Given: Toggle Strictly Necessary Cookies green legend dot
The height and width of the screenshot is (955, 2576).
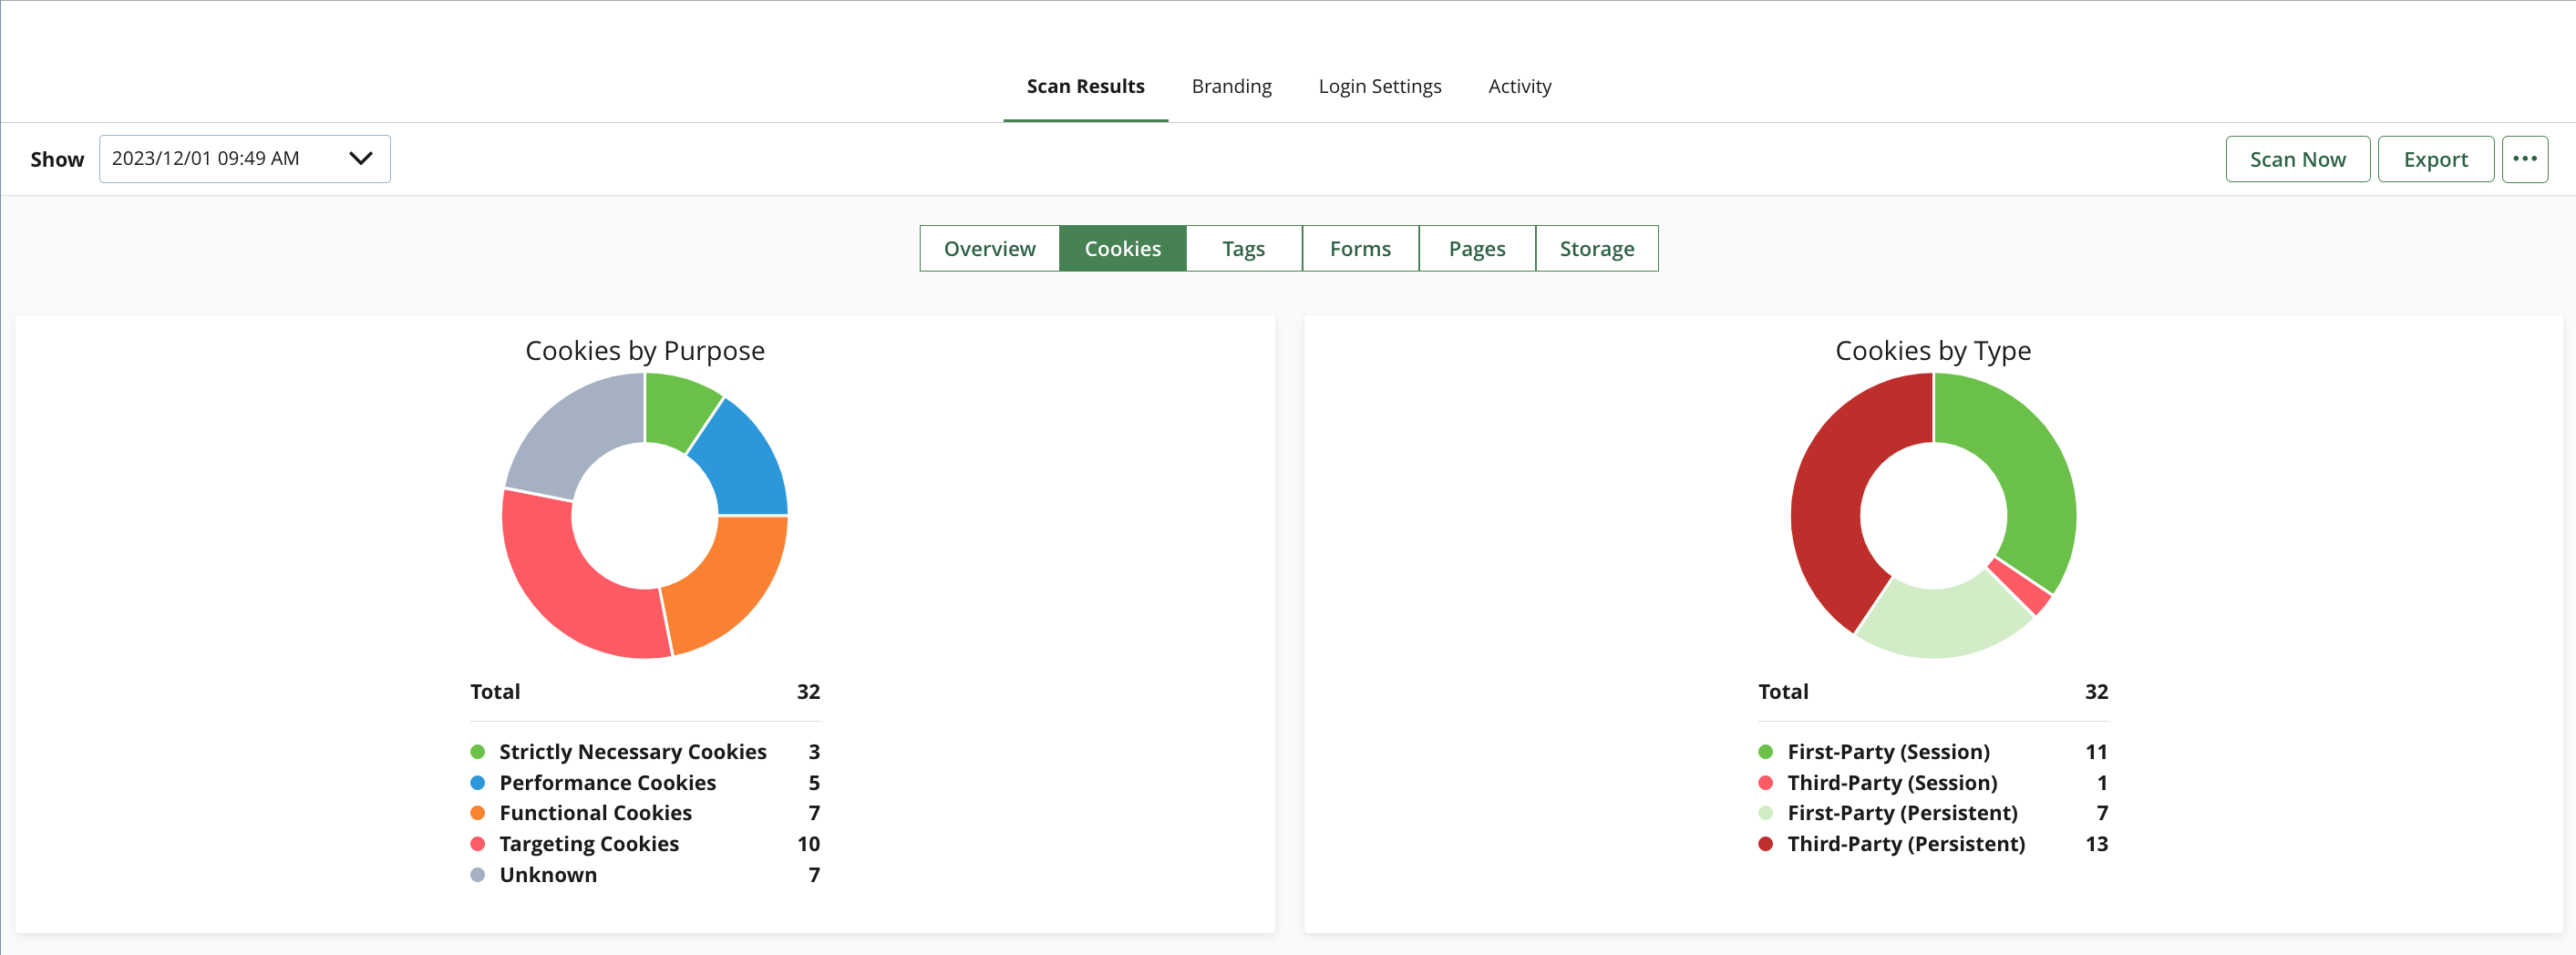Looking at the screenshot, I should click(x=478, y=752).
